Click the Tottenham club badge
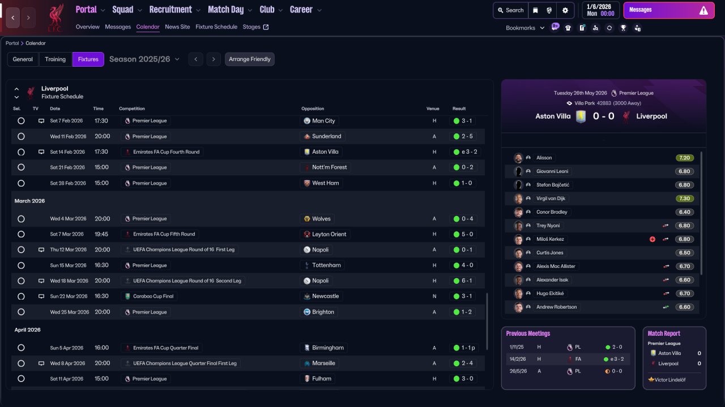725x407 pixels. 307,265
